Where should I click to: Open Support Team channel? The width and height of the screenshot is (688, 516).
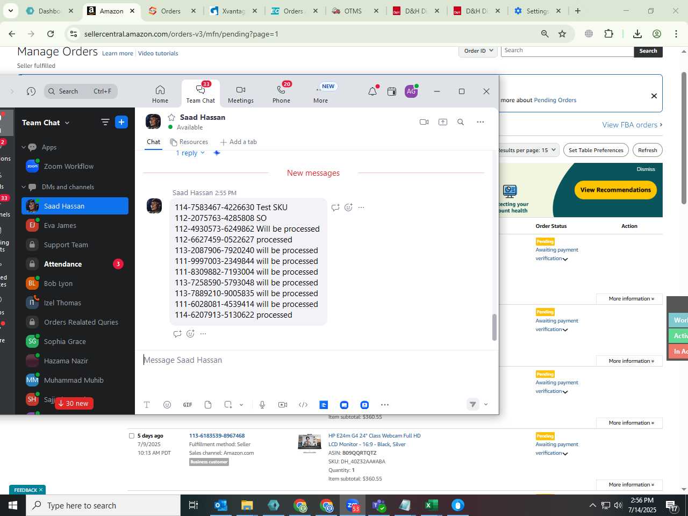pyautogui.click(x=75, y=245)
